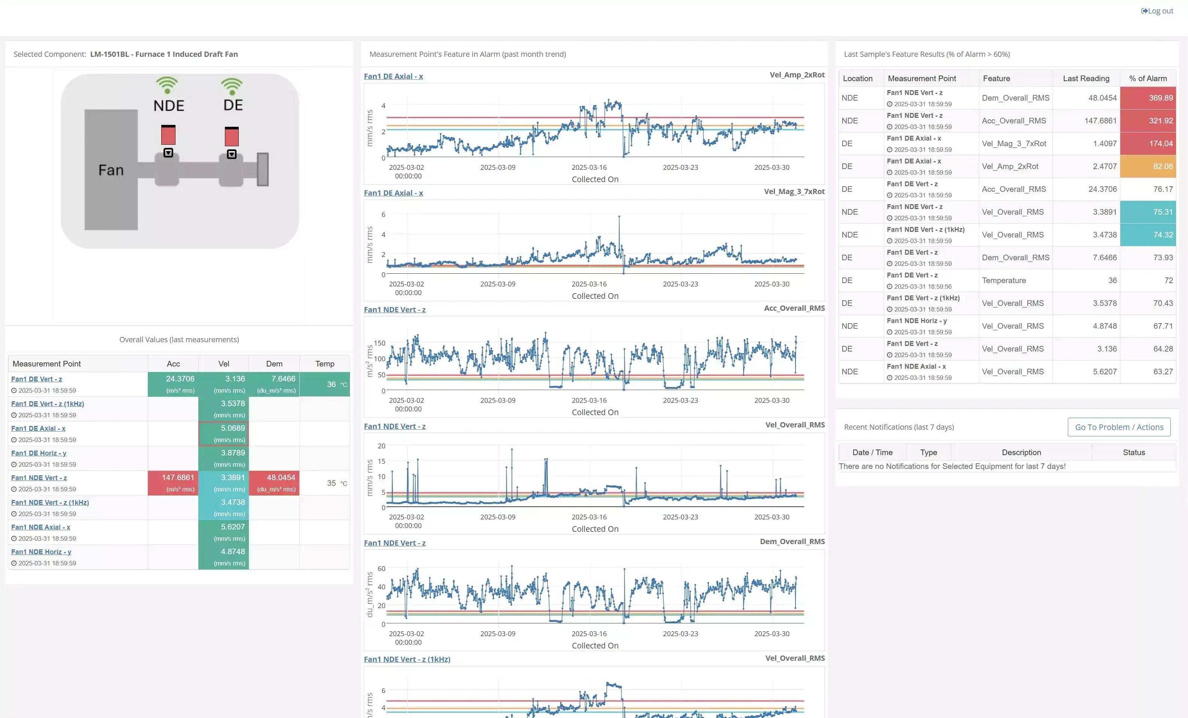Click the Acc column header in Overall Values
This screenshot has width=1188, height=718.
pos(173,364)
